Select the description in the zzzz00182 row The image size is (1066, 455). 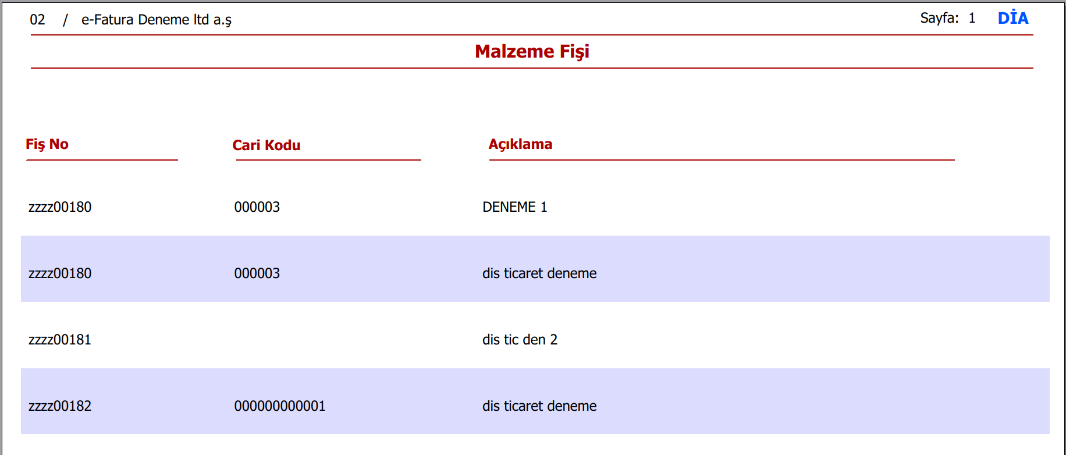coord(539,406)
